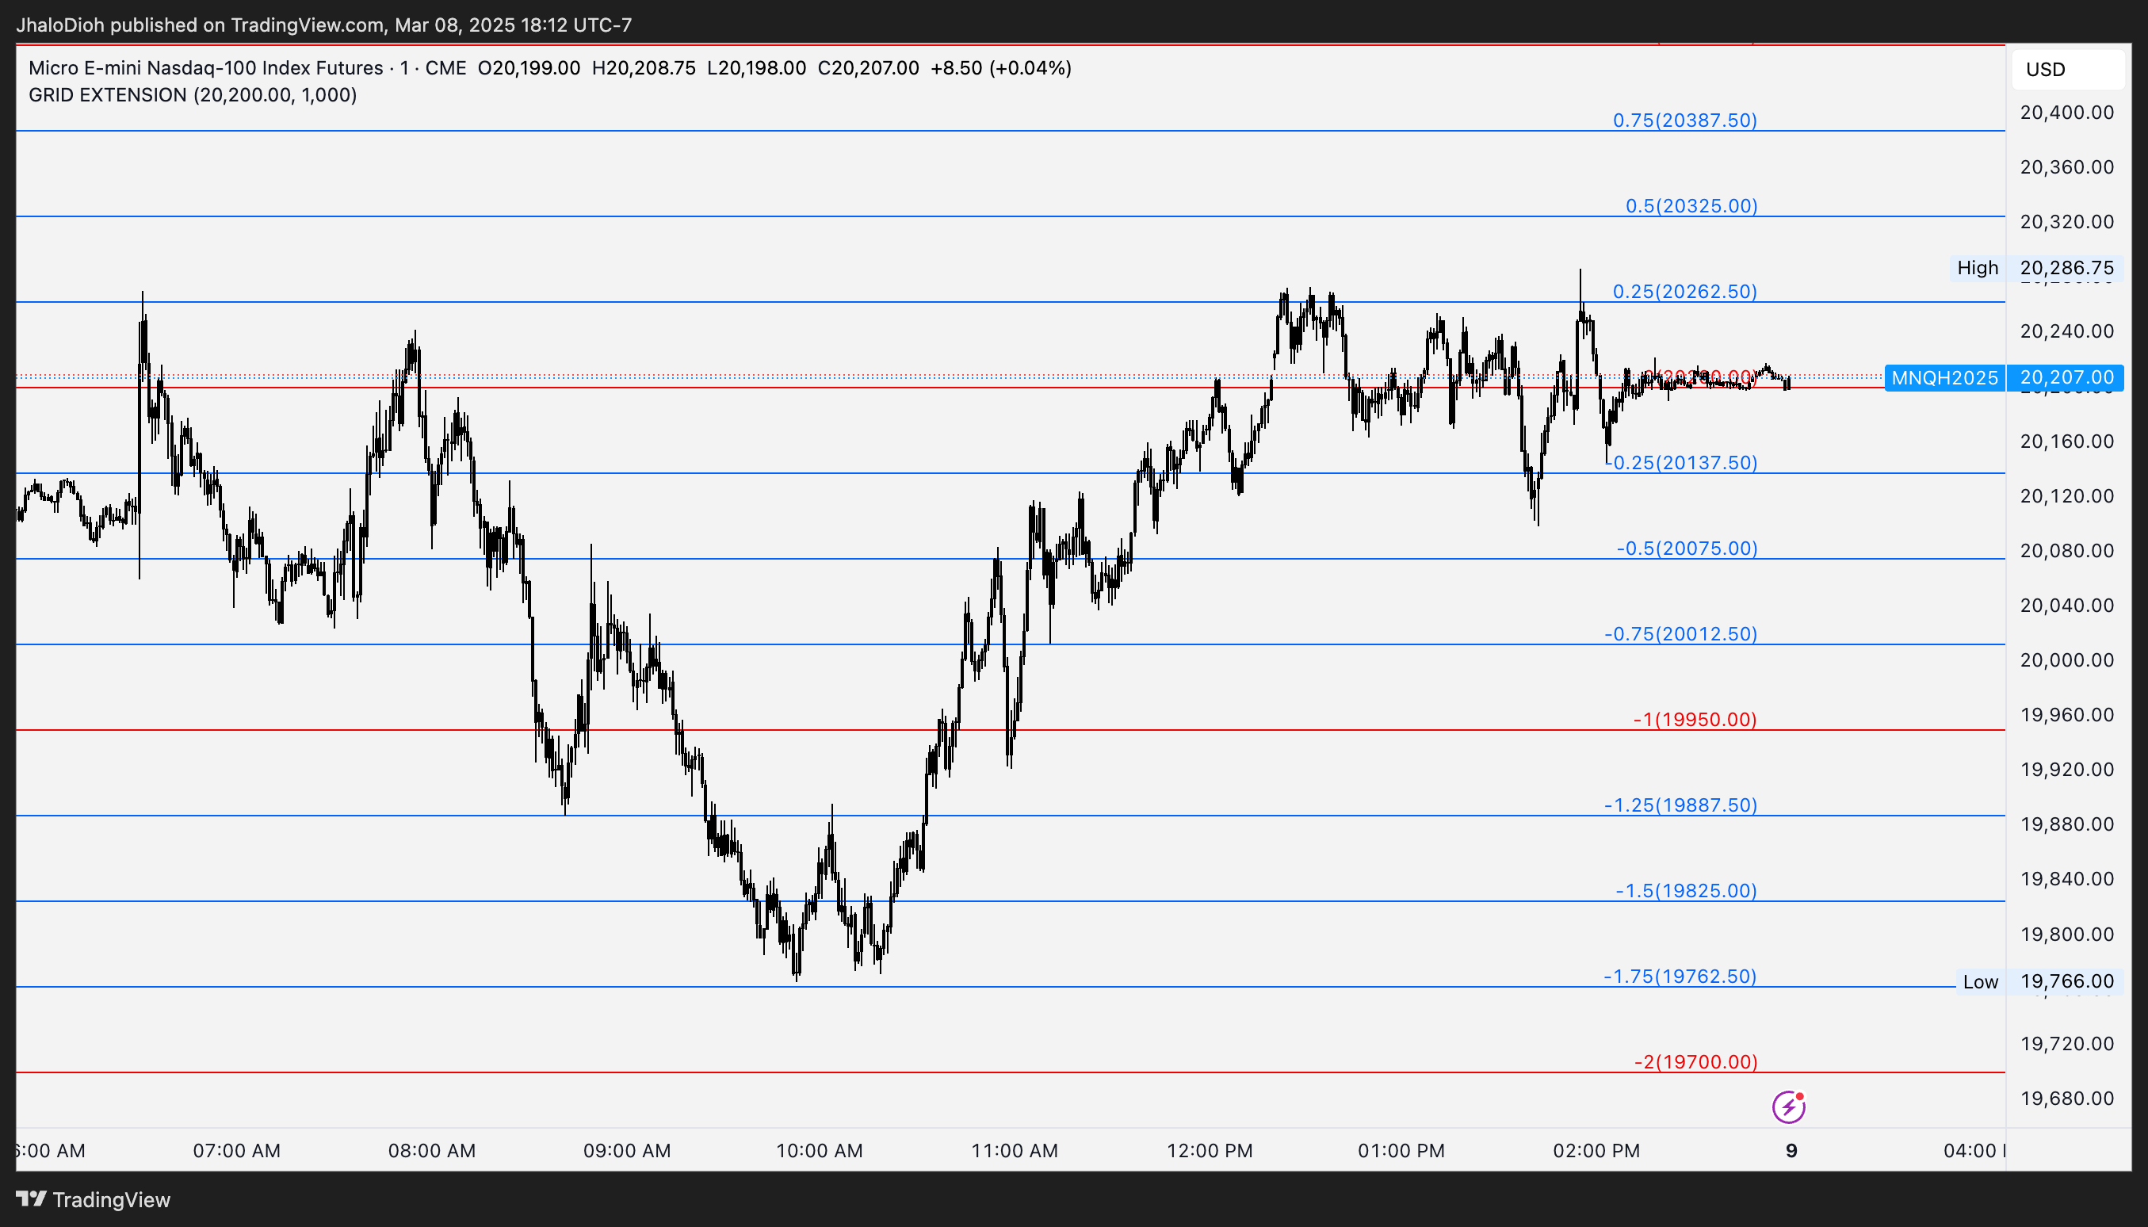Click the 01:00 PM time axis label
The image size is (2148, 1227).
tap(1401, 1150)
